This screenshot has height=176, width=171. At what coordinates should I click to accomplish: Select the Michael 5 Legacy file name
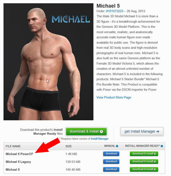[18, 162]
